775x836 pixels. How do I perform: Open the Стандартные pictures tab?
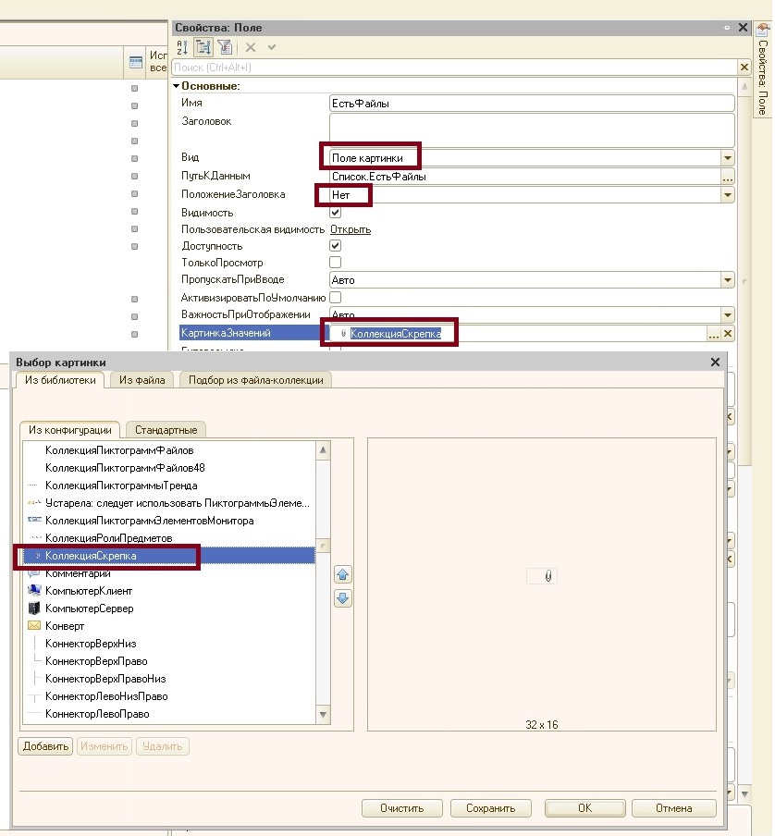click(166, 430)
